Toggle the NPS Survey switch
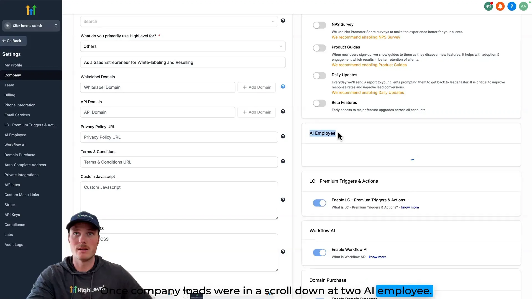 click(319, 25)
